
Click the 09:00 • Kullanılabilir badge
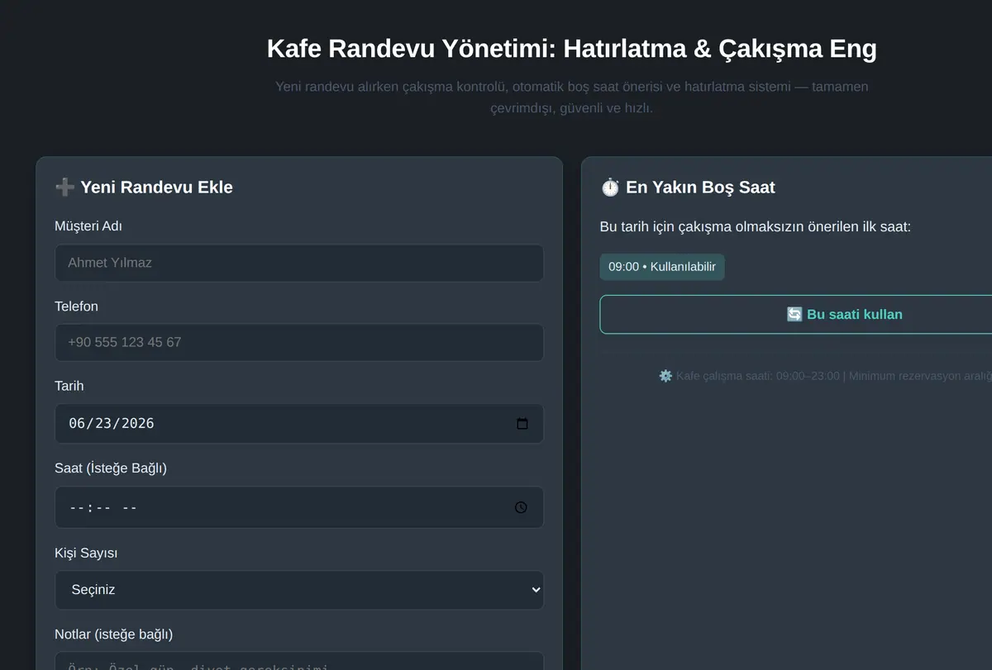pos(662,267)
